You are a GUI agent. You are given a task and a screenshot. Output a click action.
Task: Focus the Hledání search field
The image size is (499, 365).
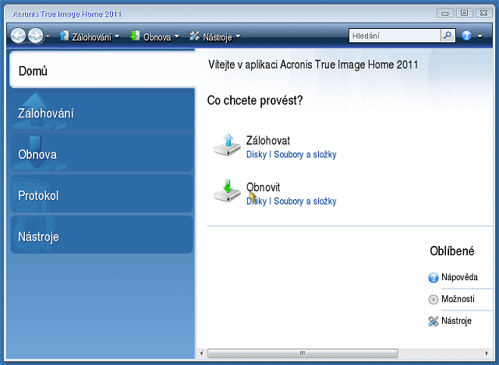pyautogui.click(x=395, y=36)
